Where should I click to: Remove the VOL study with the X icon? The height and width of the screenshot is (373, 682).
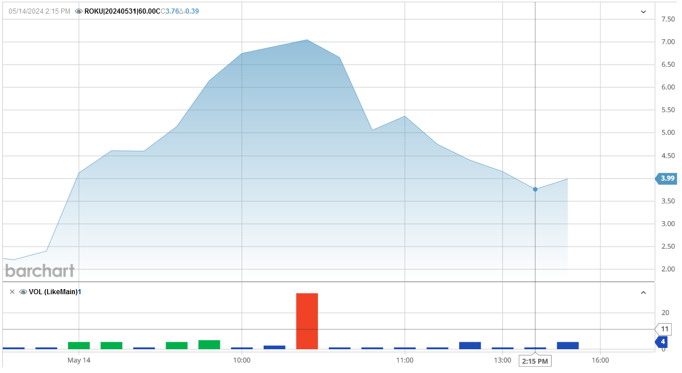11,291
